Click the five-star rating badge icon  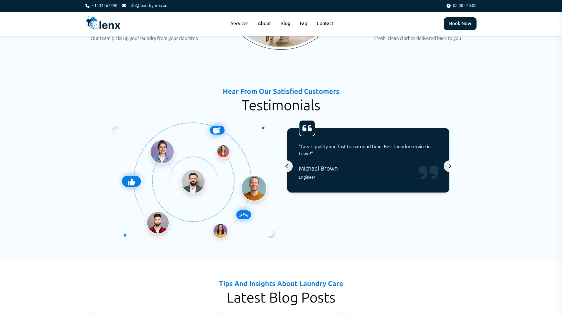244,215
